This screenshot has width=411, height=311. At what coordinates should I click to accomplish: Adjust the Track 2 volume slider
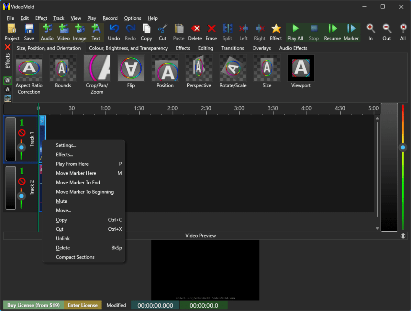pos(21,196)
